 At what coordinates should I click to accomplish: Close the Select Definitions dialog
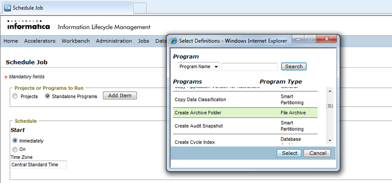[326, 39]
